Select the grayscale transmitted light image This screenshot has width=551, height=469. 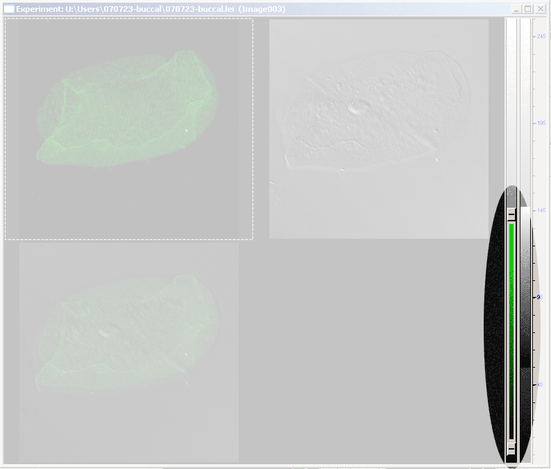tap(378, 128)
